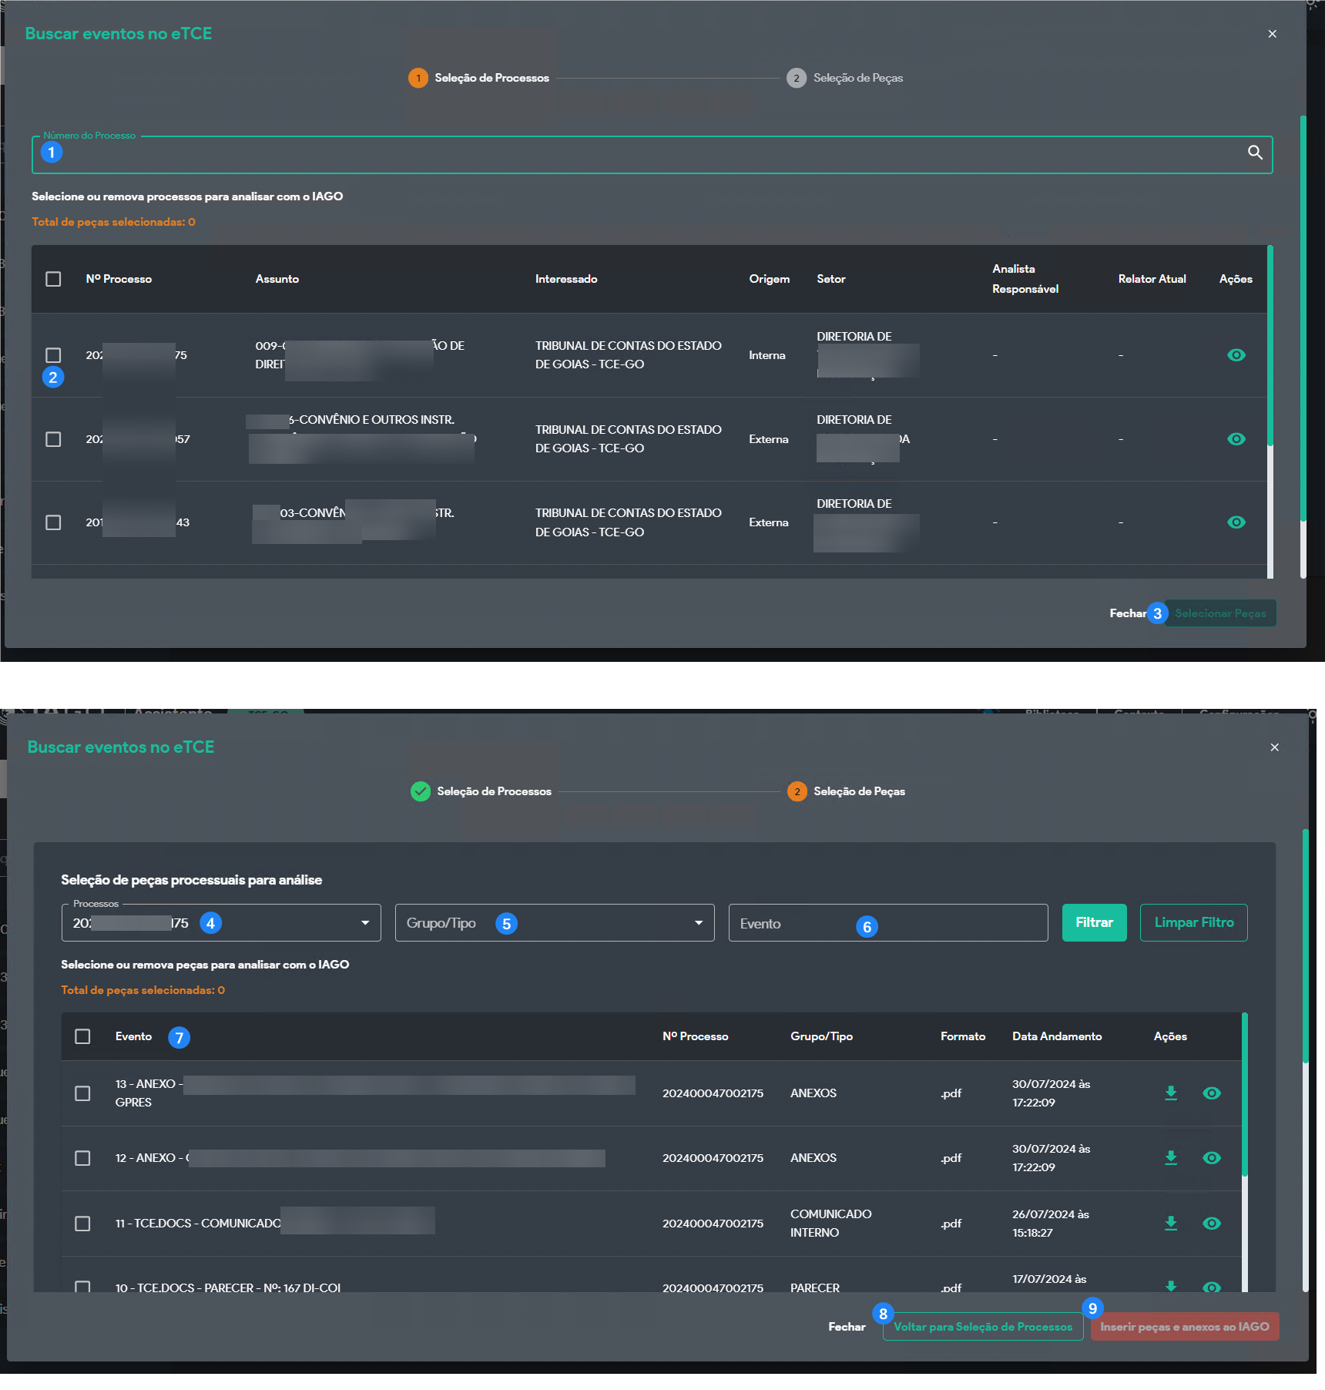Download the 12 - ANEXO event file
1325x1390 pixels.
pyautogui.click(x=1170, y=1157)
